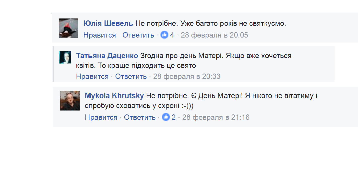Click the like thumbs-up icon on Юлія Шевель's comment
Screen dimensions: 358x193
[164, 35]
